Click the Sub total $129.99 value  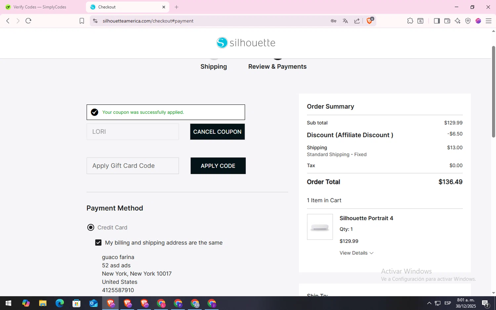[453, 123]
